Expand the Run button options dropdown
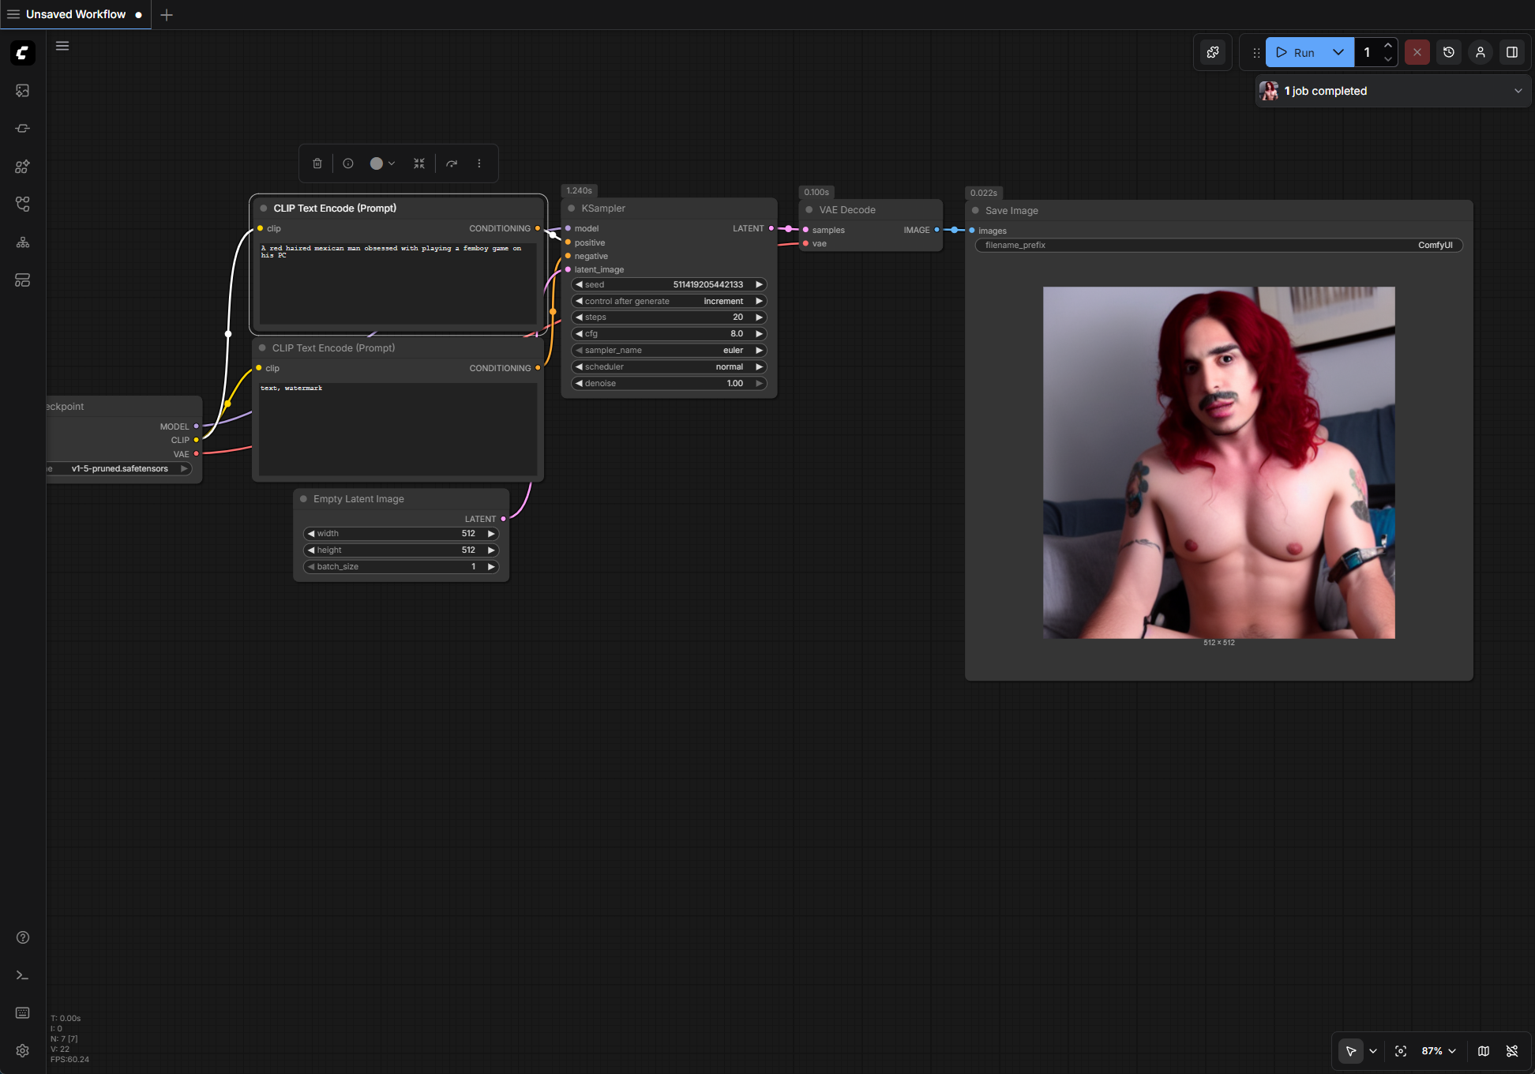Viewport: 1535px width, 1074px height. (x=1338, y=52)
